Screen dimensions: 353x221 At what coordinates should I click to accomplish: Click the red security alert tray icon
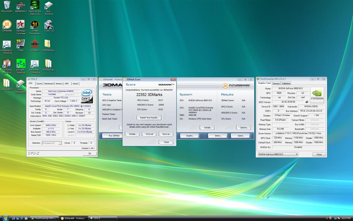click(x=330, y=218)
